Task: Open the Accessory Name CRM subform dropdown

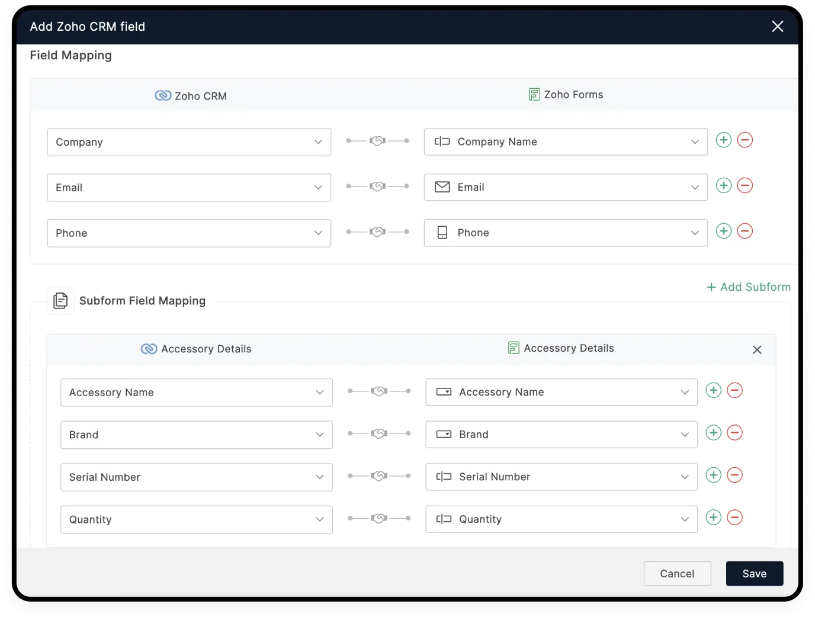Action: tap(196, 393)
